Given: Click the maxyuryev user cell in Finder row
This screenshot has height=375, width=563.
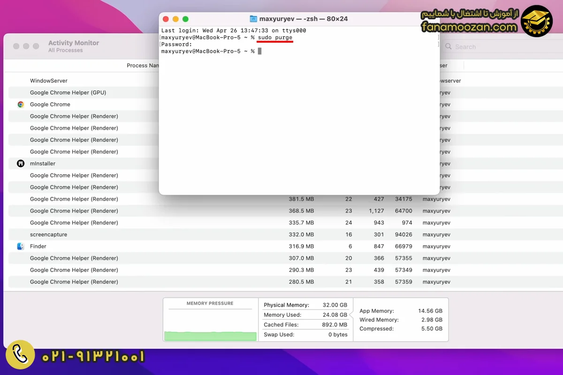Looking at the screenshot, I should click(436, 246).
